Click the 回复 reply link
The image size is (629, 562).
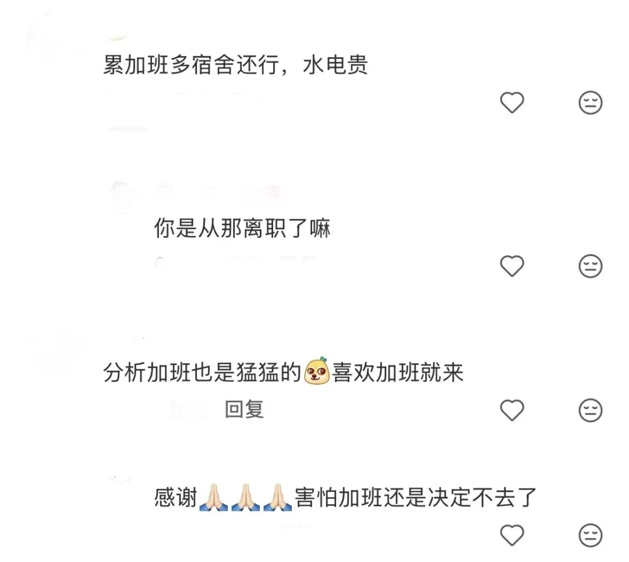click(x=244, y=409)
